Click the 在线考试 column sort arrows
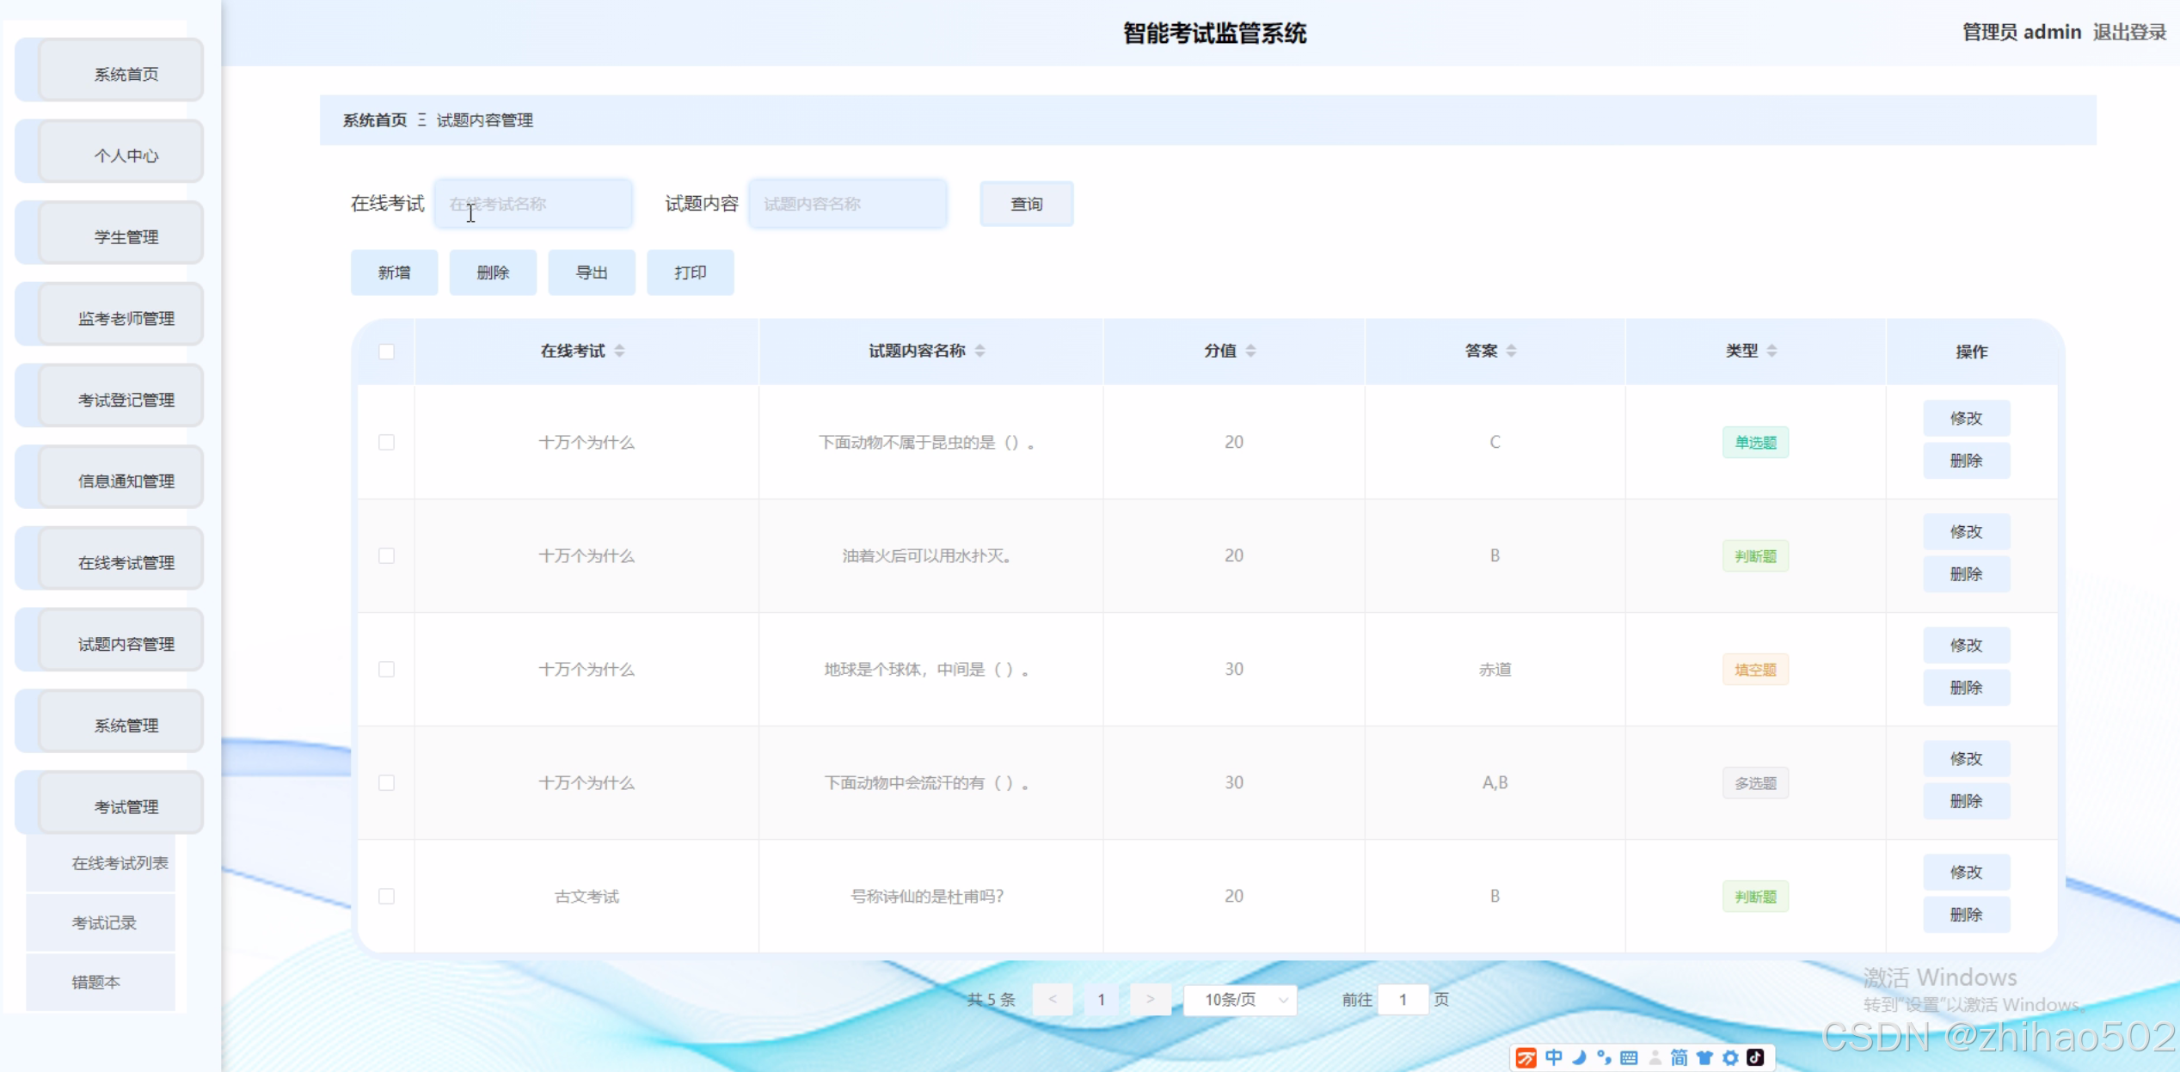Viewport: 2180px width, 1072px height. pos(619,351)
